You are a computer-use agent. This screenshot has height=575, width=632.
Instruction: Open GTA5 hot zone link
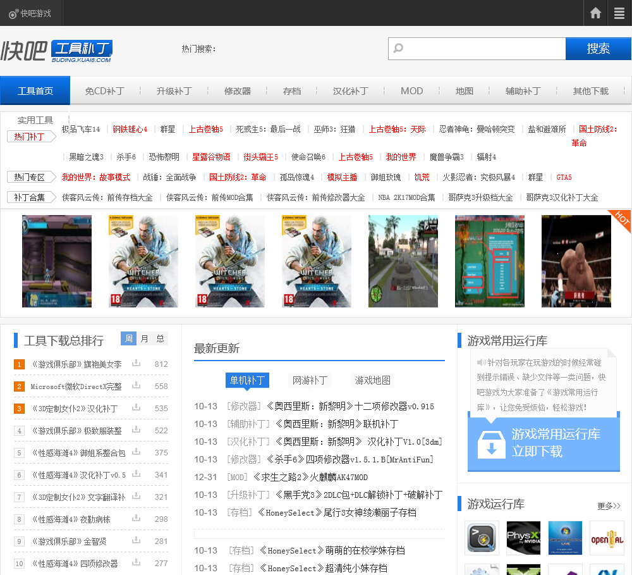point(564,176)
